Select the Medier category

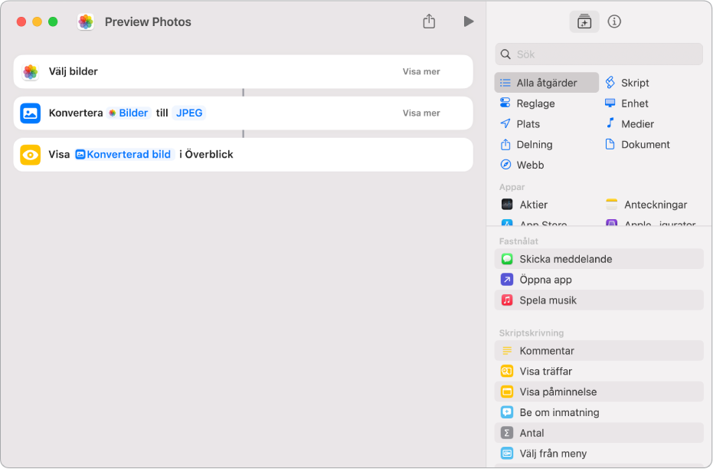[630, 123]
